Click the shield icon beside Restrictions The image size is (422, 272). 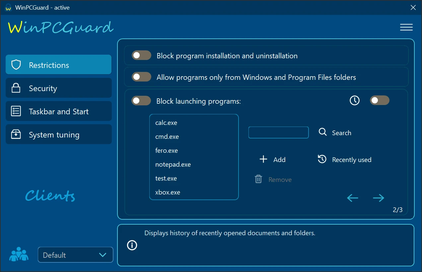pyautogui.click(x=16, y=65)
